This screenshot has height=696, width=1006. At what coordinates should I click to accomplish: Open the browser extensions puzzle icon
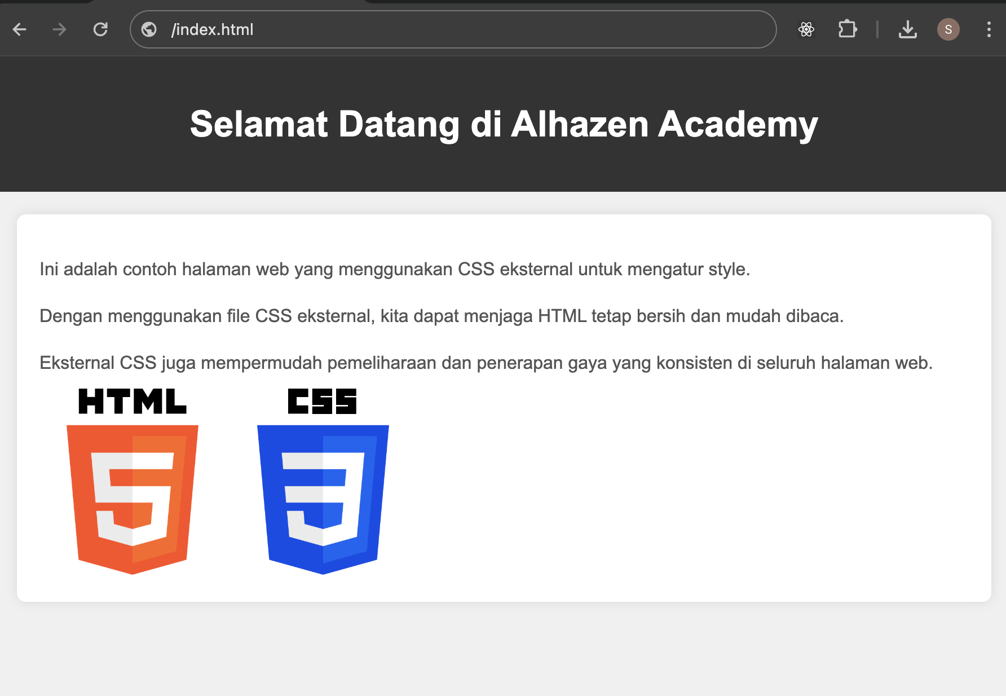848,29
